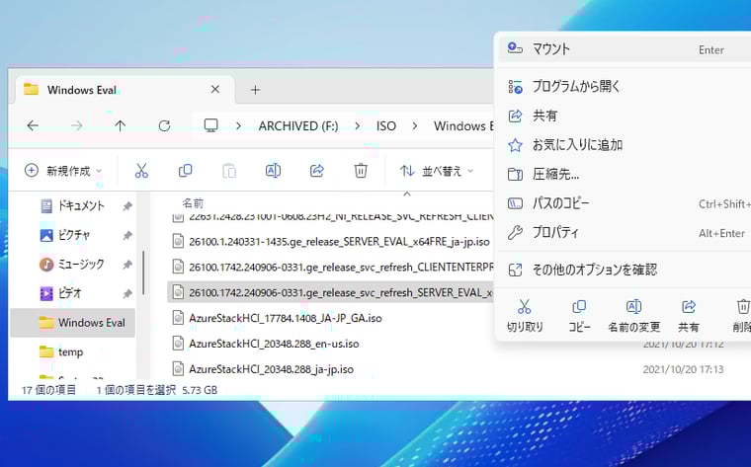Go forward with the right arrow
The image size is (751, 467).
pos(77,125)
